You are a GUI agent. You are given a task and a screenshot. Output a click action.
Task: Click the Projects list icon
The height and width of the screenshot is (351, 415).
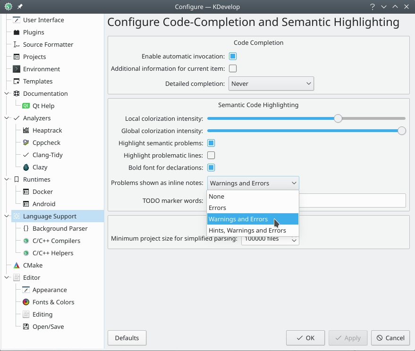[x=17, y=57]
